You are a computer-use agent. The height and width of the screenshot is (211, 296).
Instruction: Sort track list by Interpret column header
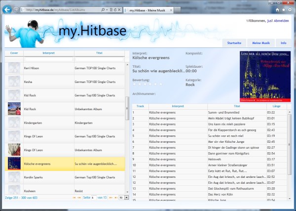tap(178, 106)
